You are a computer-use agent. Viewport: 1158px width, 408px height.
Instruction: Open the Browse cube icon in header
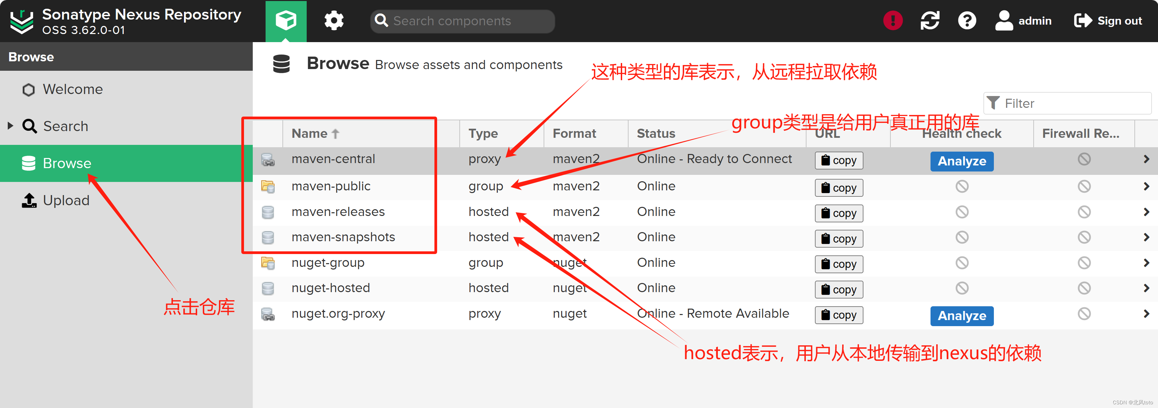click(286, 21)
